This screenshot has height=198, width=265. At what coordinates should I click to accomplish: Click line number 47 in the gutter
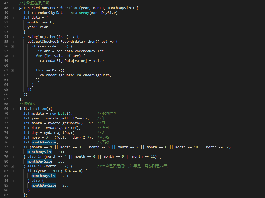coord(6,3)
